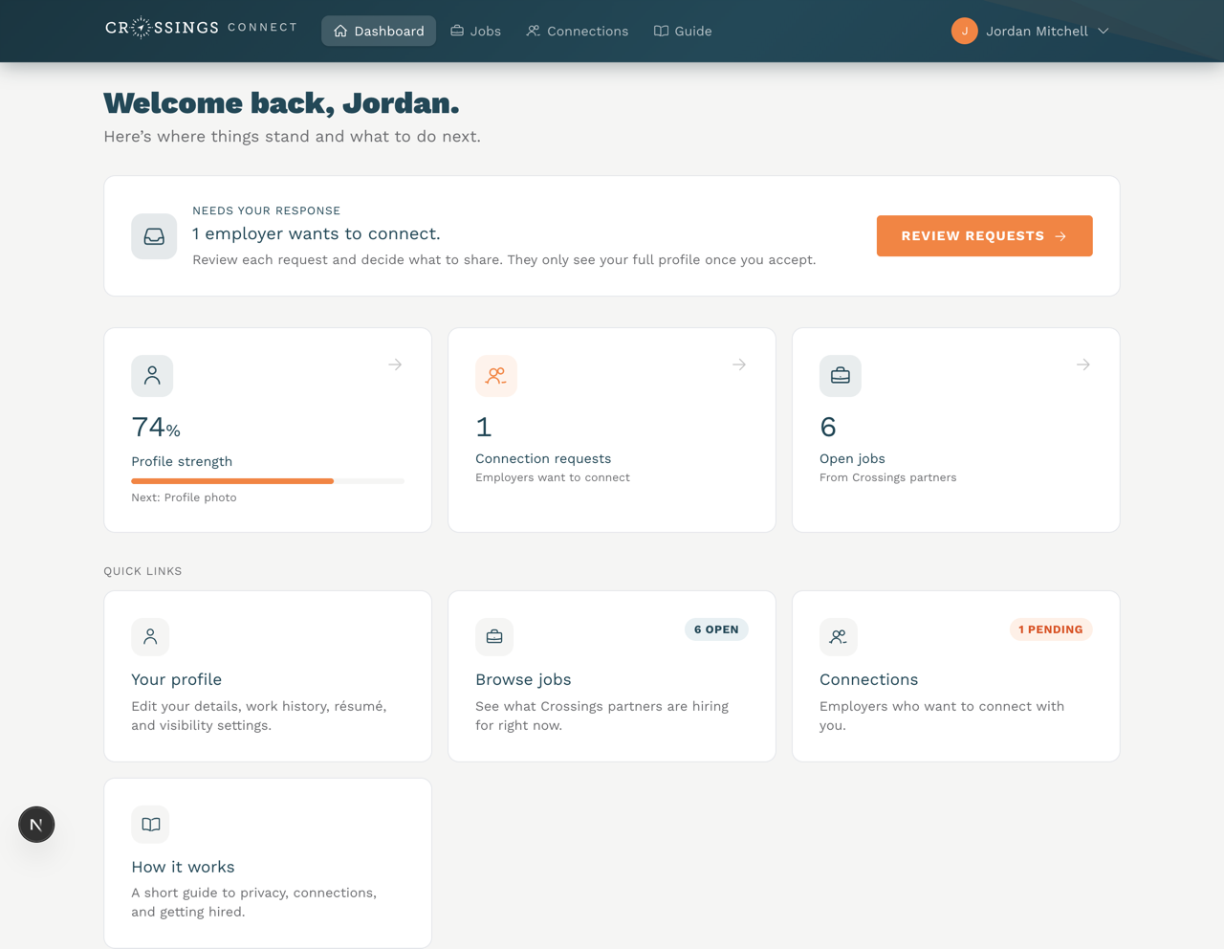
Task: Click the orange J user avatar
Action: (964, 31)
